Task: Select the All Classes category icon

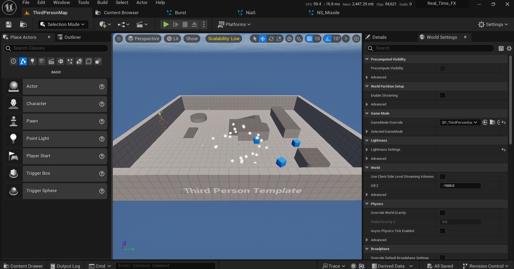Action: tap(98, 61)
